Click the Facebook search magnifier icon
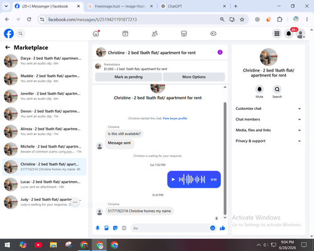The image size is (314, 251). tap(21, 33)
